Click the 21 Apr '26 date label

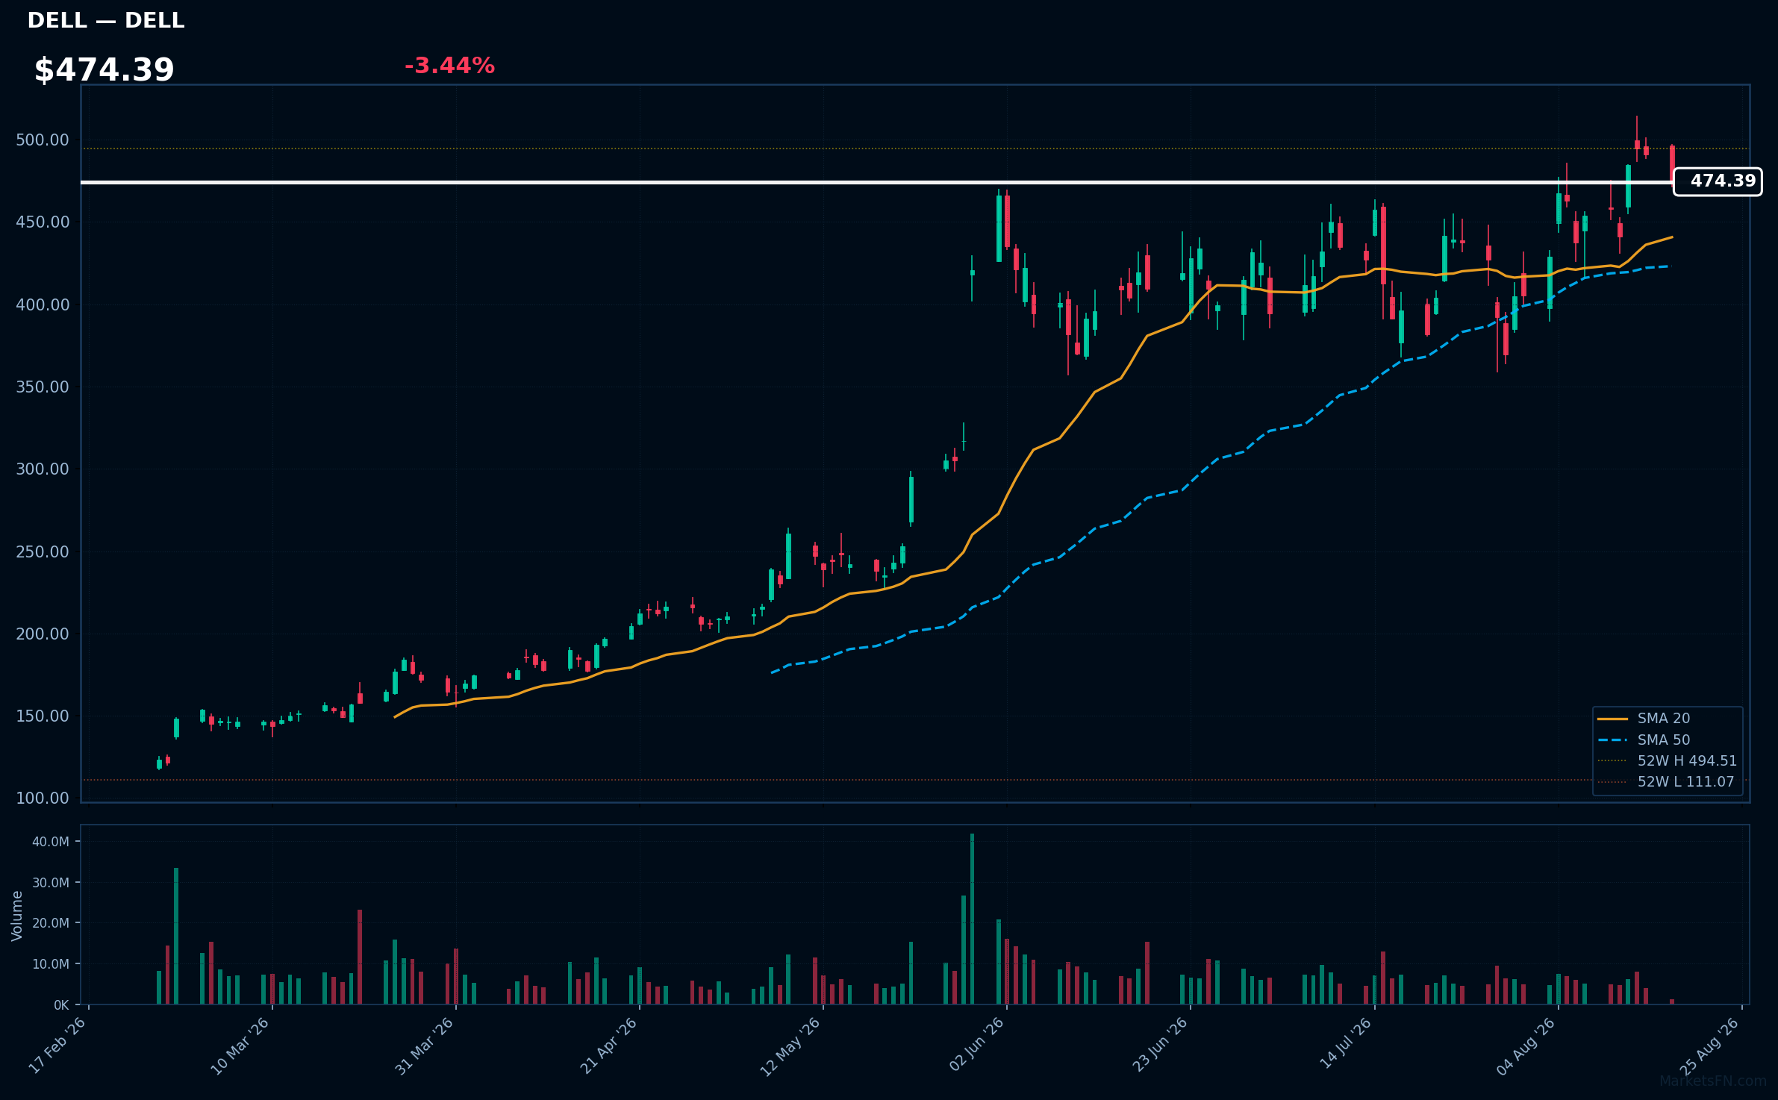click(608, 1046)
